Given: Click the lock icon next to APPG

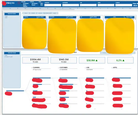Looking at the screenshot, I should 112,68.
